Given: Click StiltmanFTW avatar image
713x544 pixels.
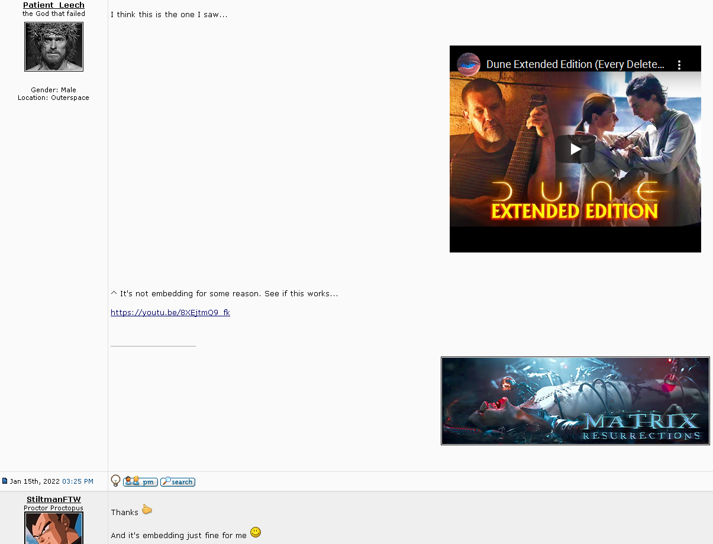Looking at the screenshot, I should pyautogui.click(x=54, y=528).
